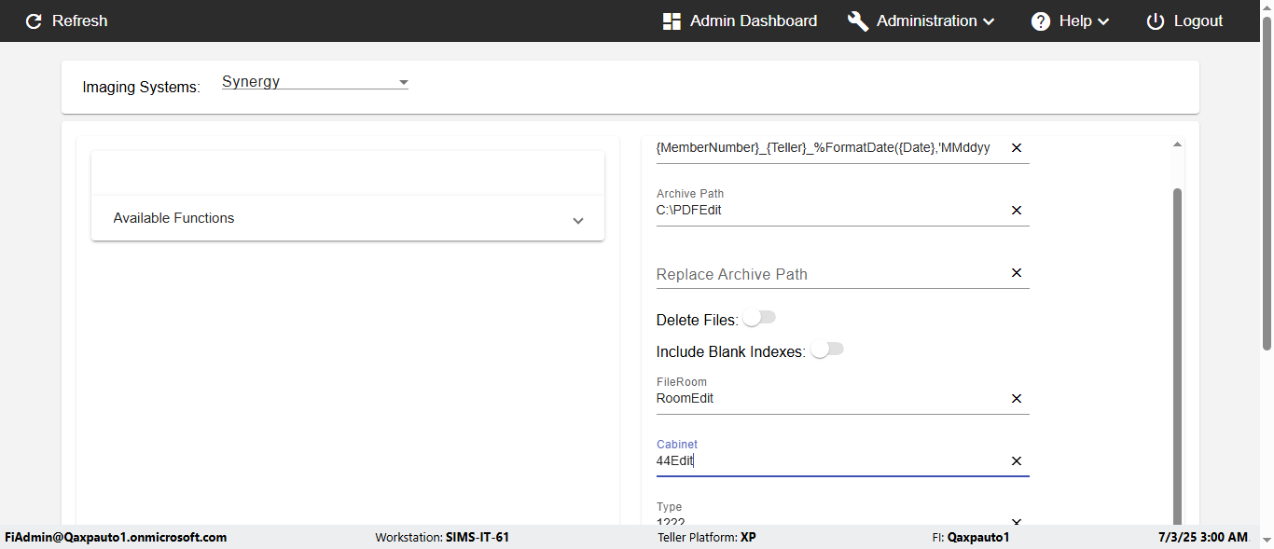Enable the Delete Files toggle

point(759,319)
